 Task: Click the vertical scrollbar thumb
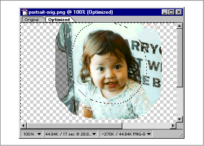pyautogui.click(x=180, y=58)
